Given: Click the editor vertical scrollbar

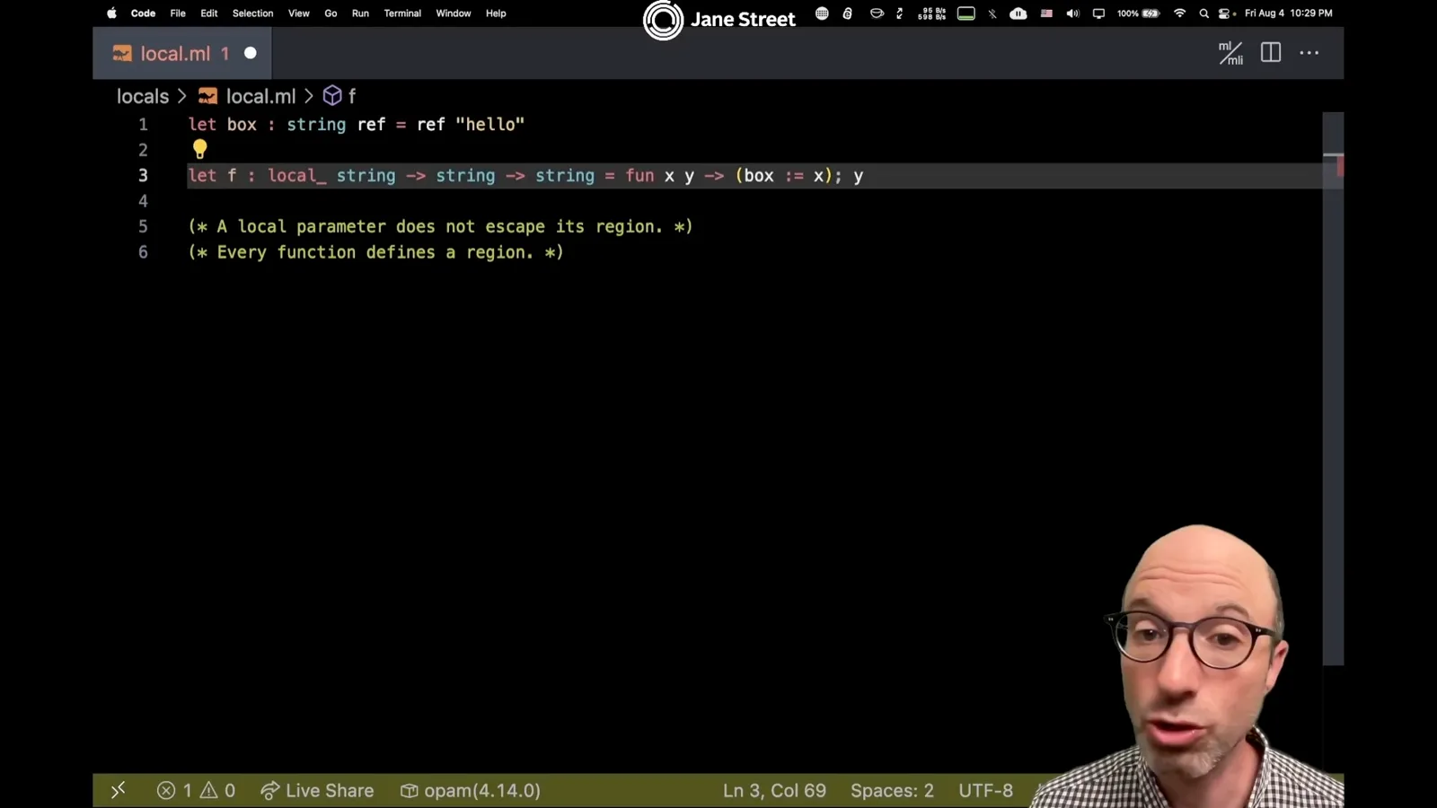Looking at the screenshot, I should tap(1333, 388).
